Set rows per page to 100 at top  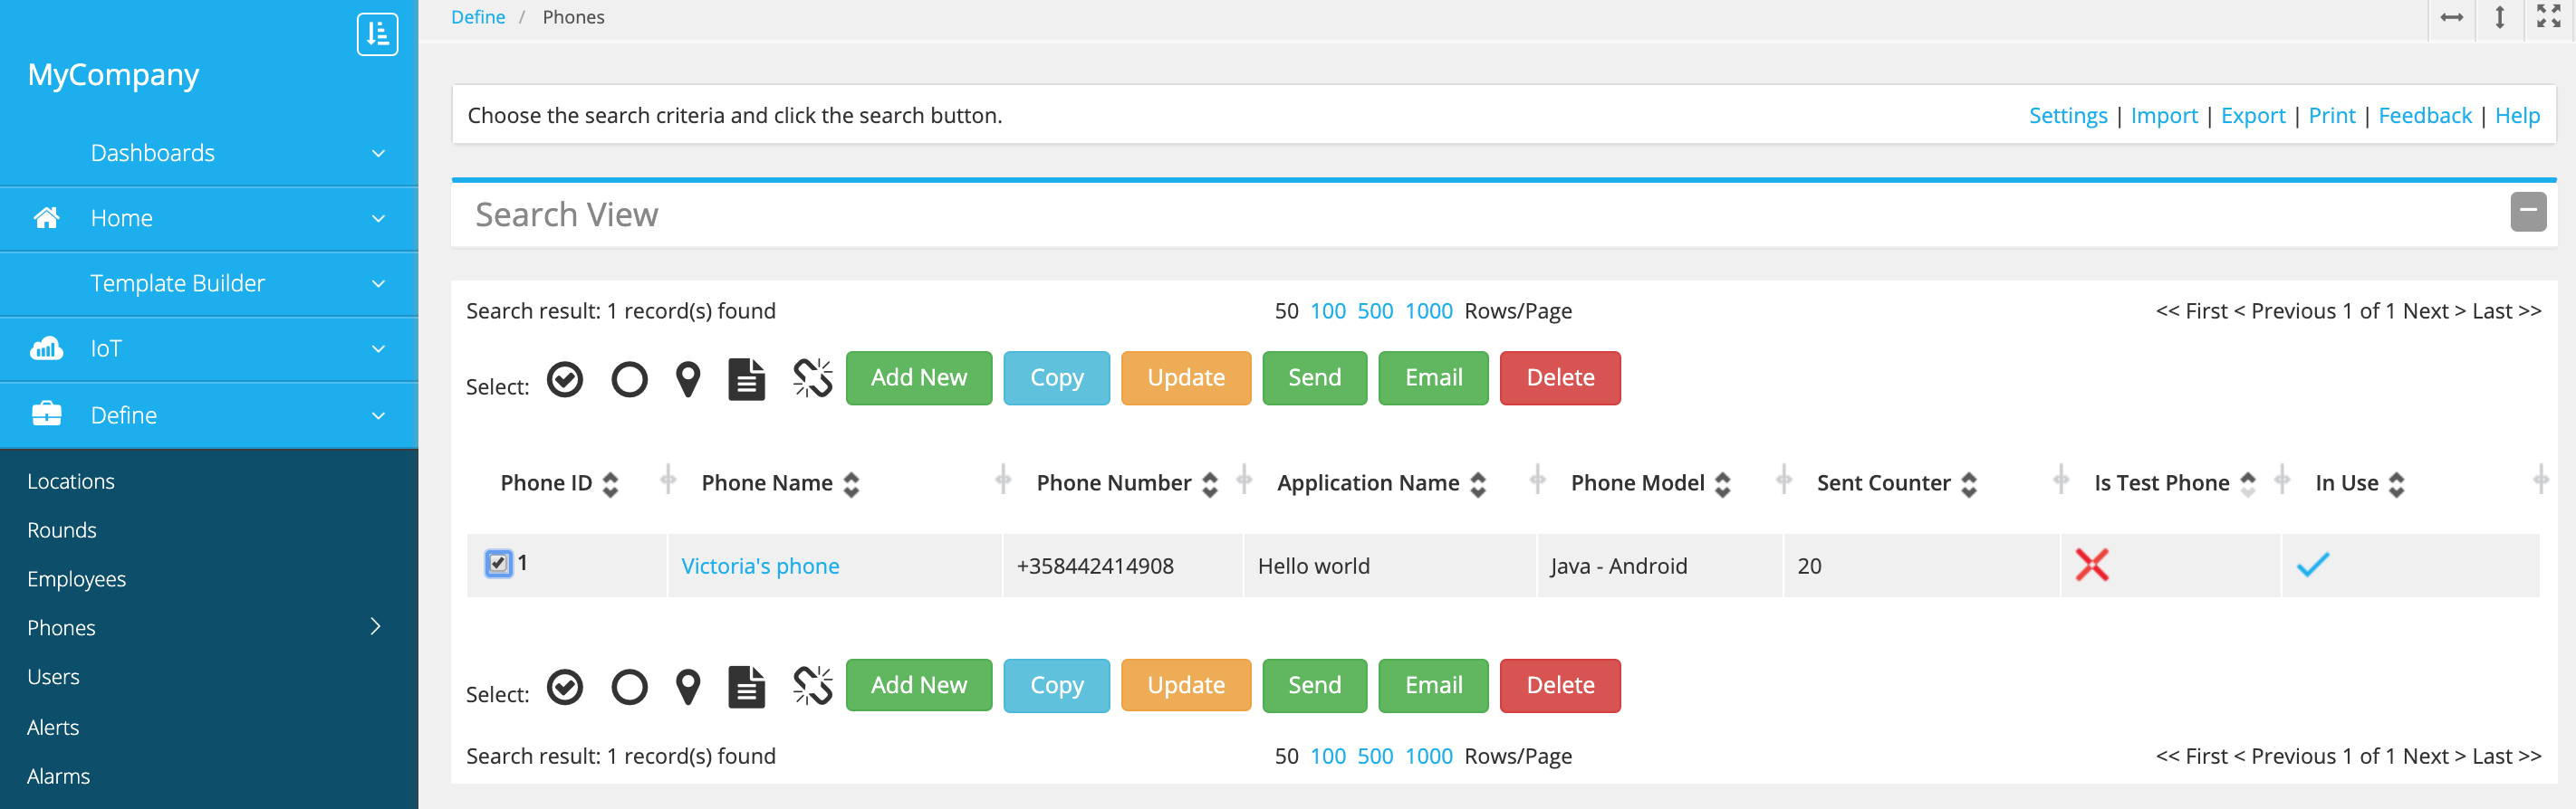pos(1327,310)
